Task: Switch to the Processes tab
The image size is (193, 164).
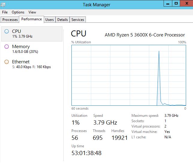Action: 10,20
